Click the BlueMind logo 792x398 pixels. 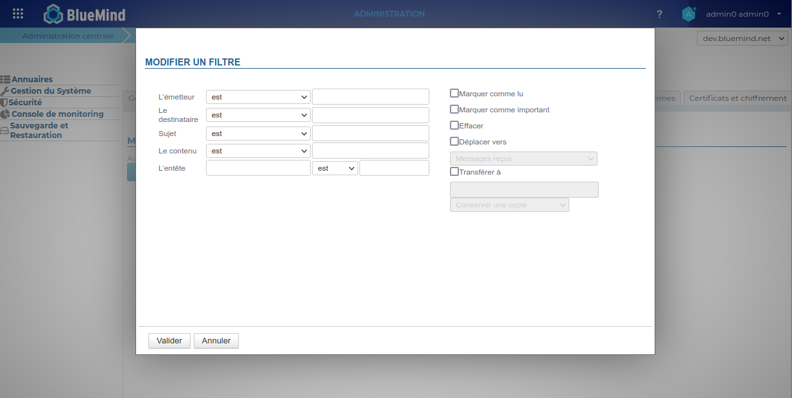click(85, 14)
